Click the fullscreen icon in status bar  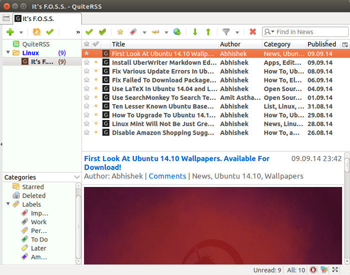click(x=335, y=269)
